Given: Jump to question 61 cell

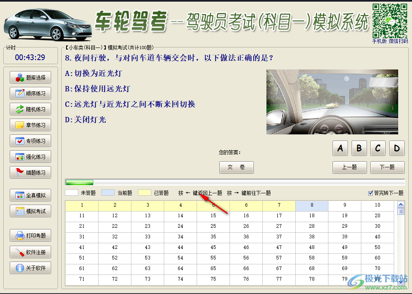Looking at the screenshot, I should point(82,269).
